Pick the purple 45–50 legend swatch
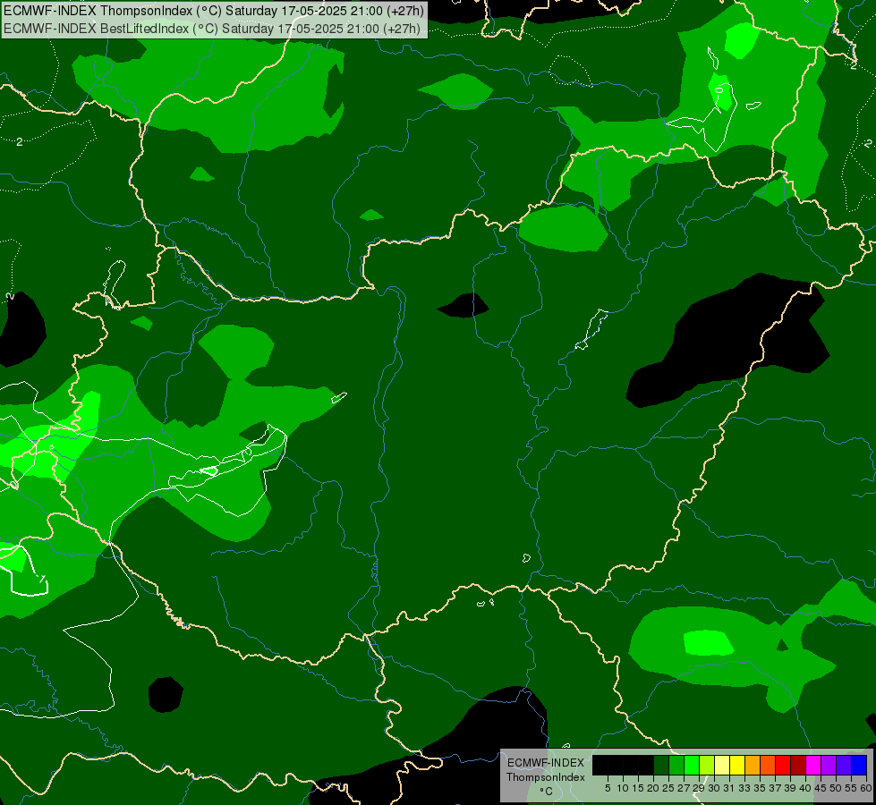876x805 pixels. pyautogui.click(x=829, y=765)
